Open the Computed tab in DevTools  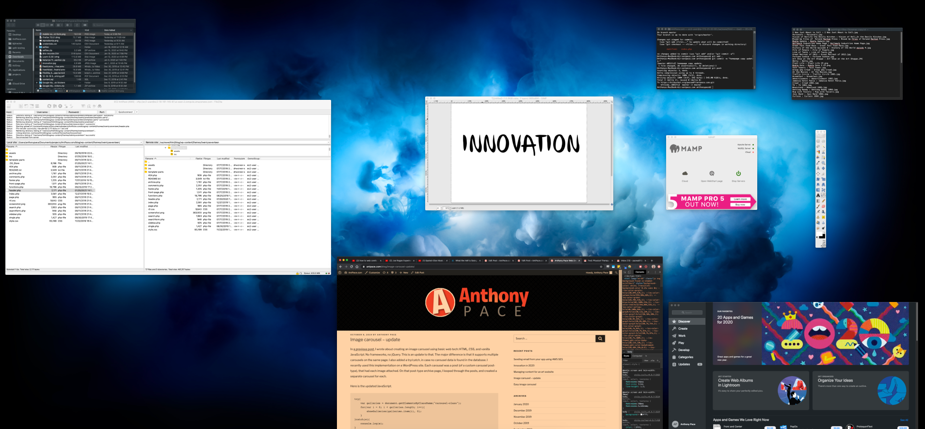pyautogui.click(x=637, y=356)
